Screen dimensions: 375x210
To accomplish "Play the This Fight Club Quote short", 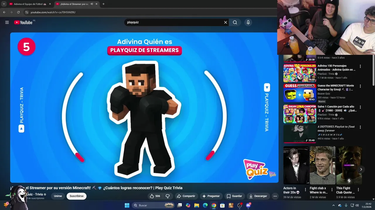I will (x=349, y=165).
